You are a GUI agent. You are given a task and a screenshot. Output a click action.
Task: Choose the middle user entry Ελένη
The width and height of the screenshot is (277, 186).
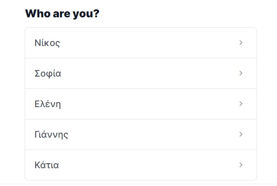(141, 104)
